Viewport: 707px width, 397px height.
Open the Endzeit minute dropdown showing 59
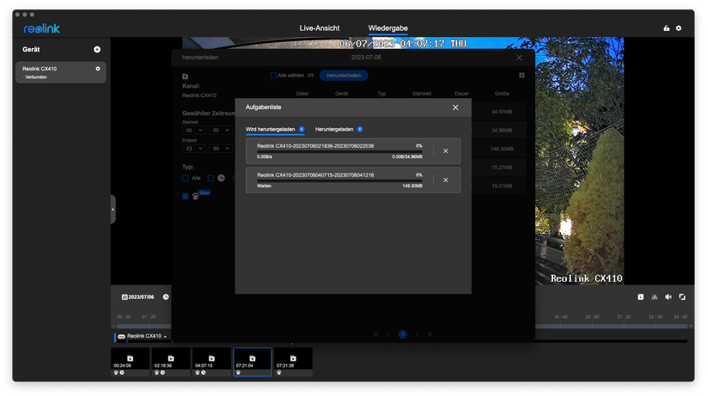221,149
